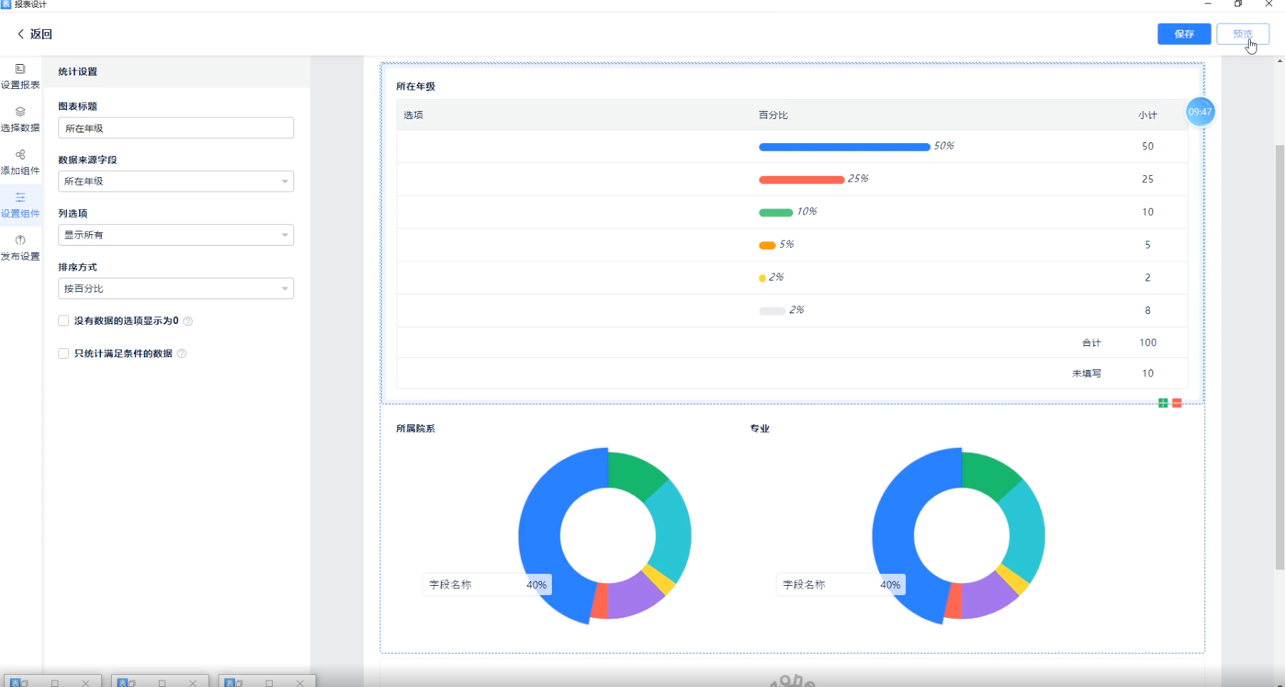Select the 设置组件 sidebar section
This screenshot has width=1285, height=687.
20,205
